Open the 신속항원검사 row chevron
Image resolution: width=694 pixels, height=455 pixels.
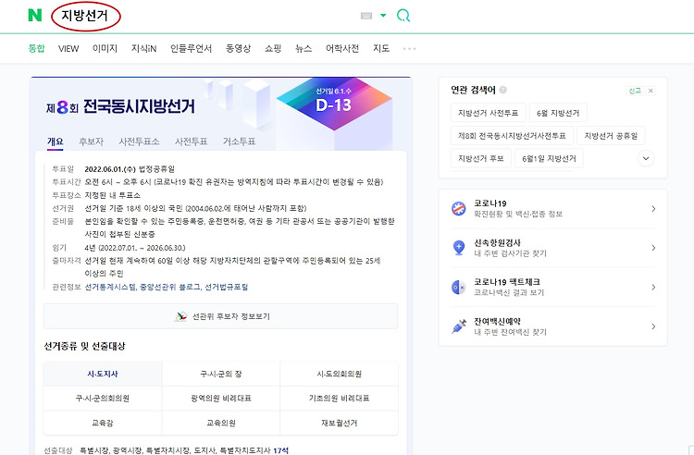point(653,248)
